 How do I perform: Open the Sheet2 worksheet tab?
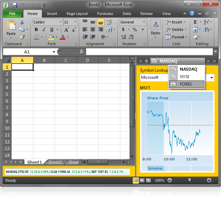pos(55,162)
